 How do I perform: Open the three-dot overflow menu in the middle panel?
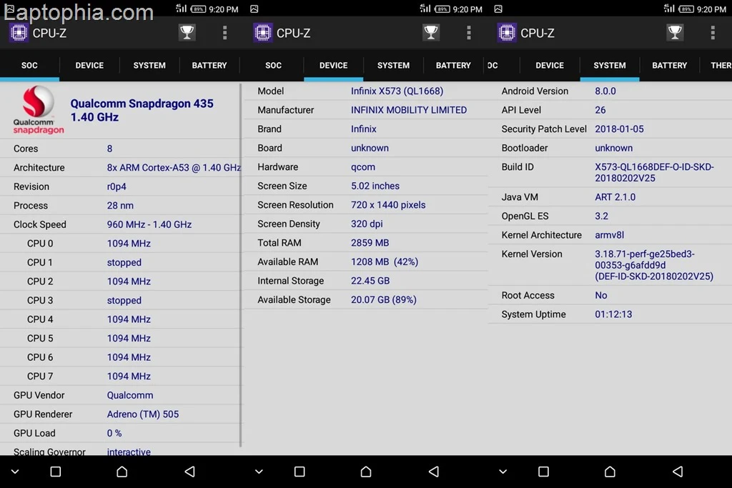coord(469,33)
